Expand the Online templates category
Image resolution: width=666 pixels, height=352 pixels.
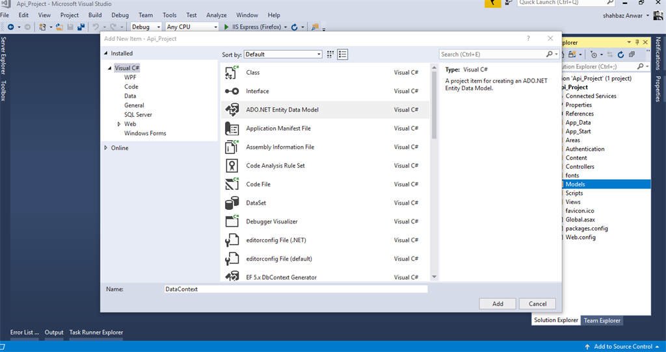(106, 148)
